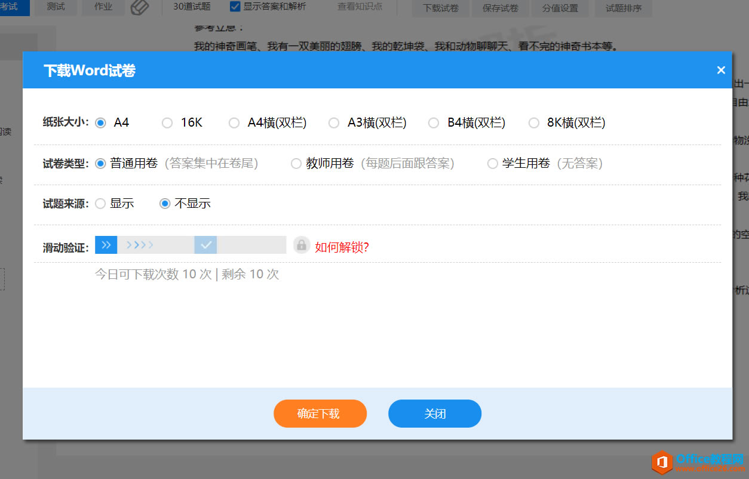Screen dimensions: 749x479
Task: Click the eraser icon in top toolbar
Action: (x=139, y=8)
